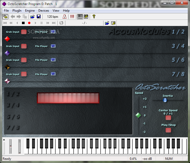Open the Devices menu
Image resolution: width=190 pixels, height=163 pixels.
[44, 11]
